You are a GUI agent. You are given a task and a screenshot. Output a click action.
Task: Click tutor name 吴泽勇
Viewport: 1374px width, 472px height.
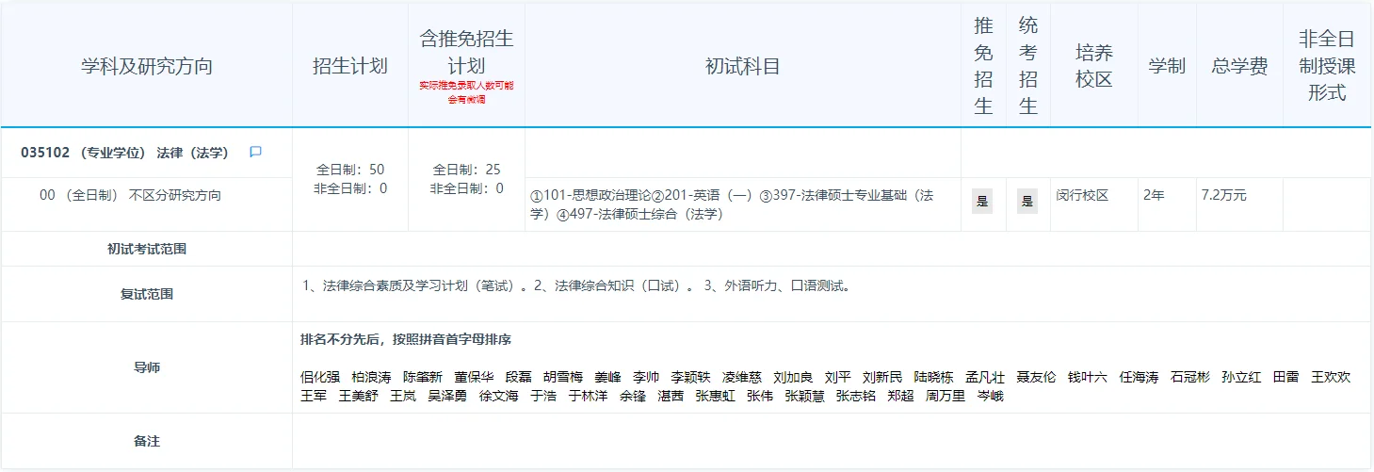coord(447,396)
